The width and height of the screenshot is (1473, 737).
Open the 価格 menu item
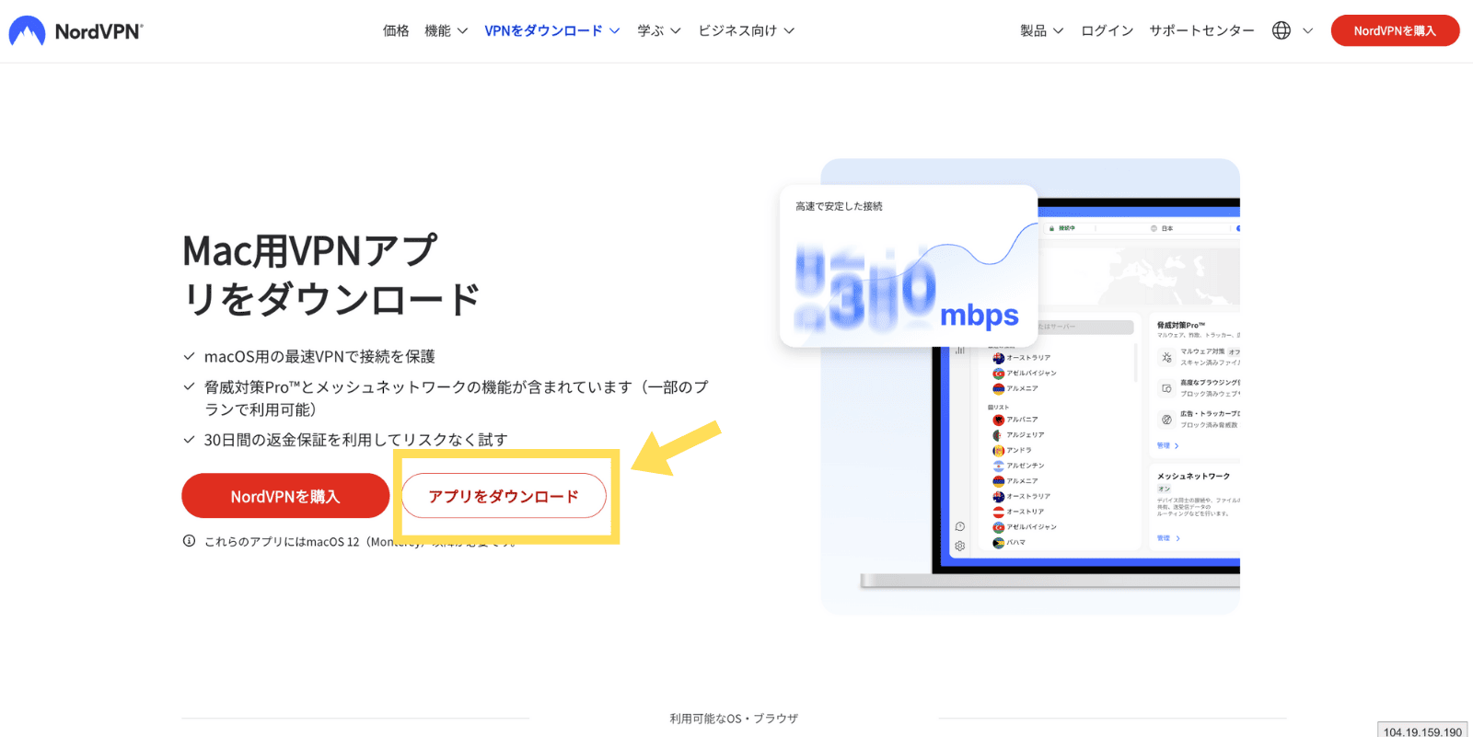point(396,30)
